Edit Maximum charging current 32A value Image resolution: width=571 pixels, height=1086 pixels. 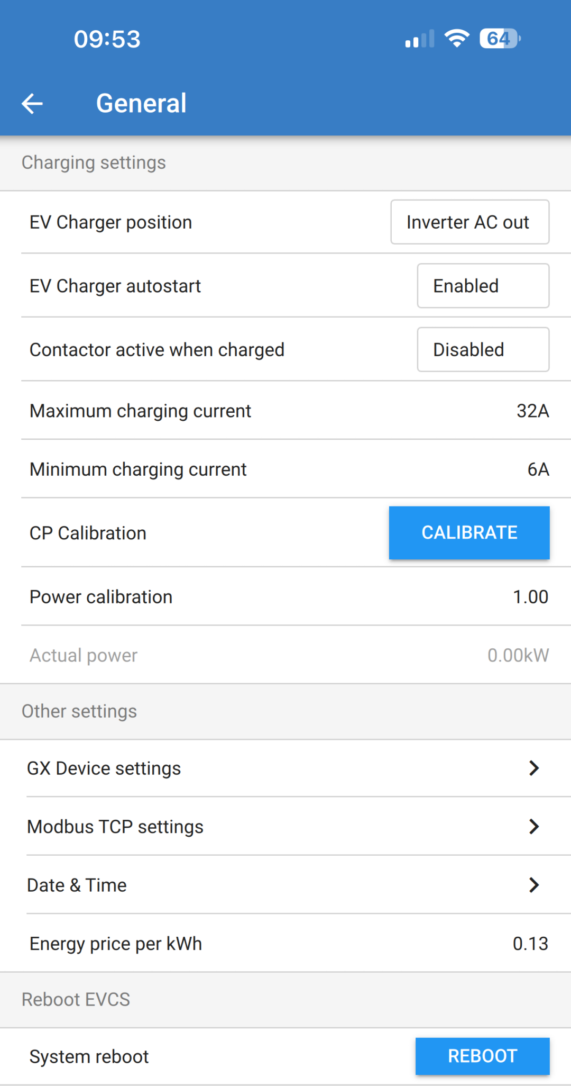pos(532,411)
